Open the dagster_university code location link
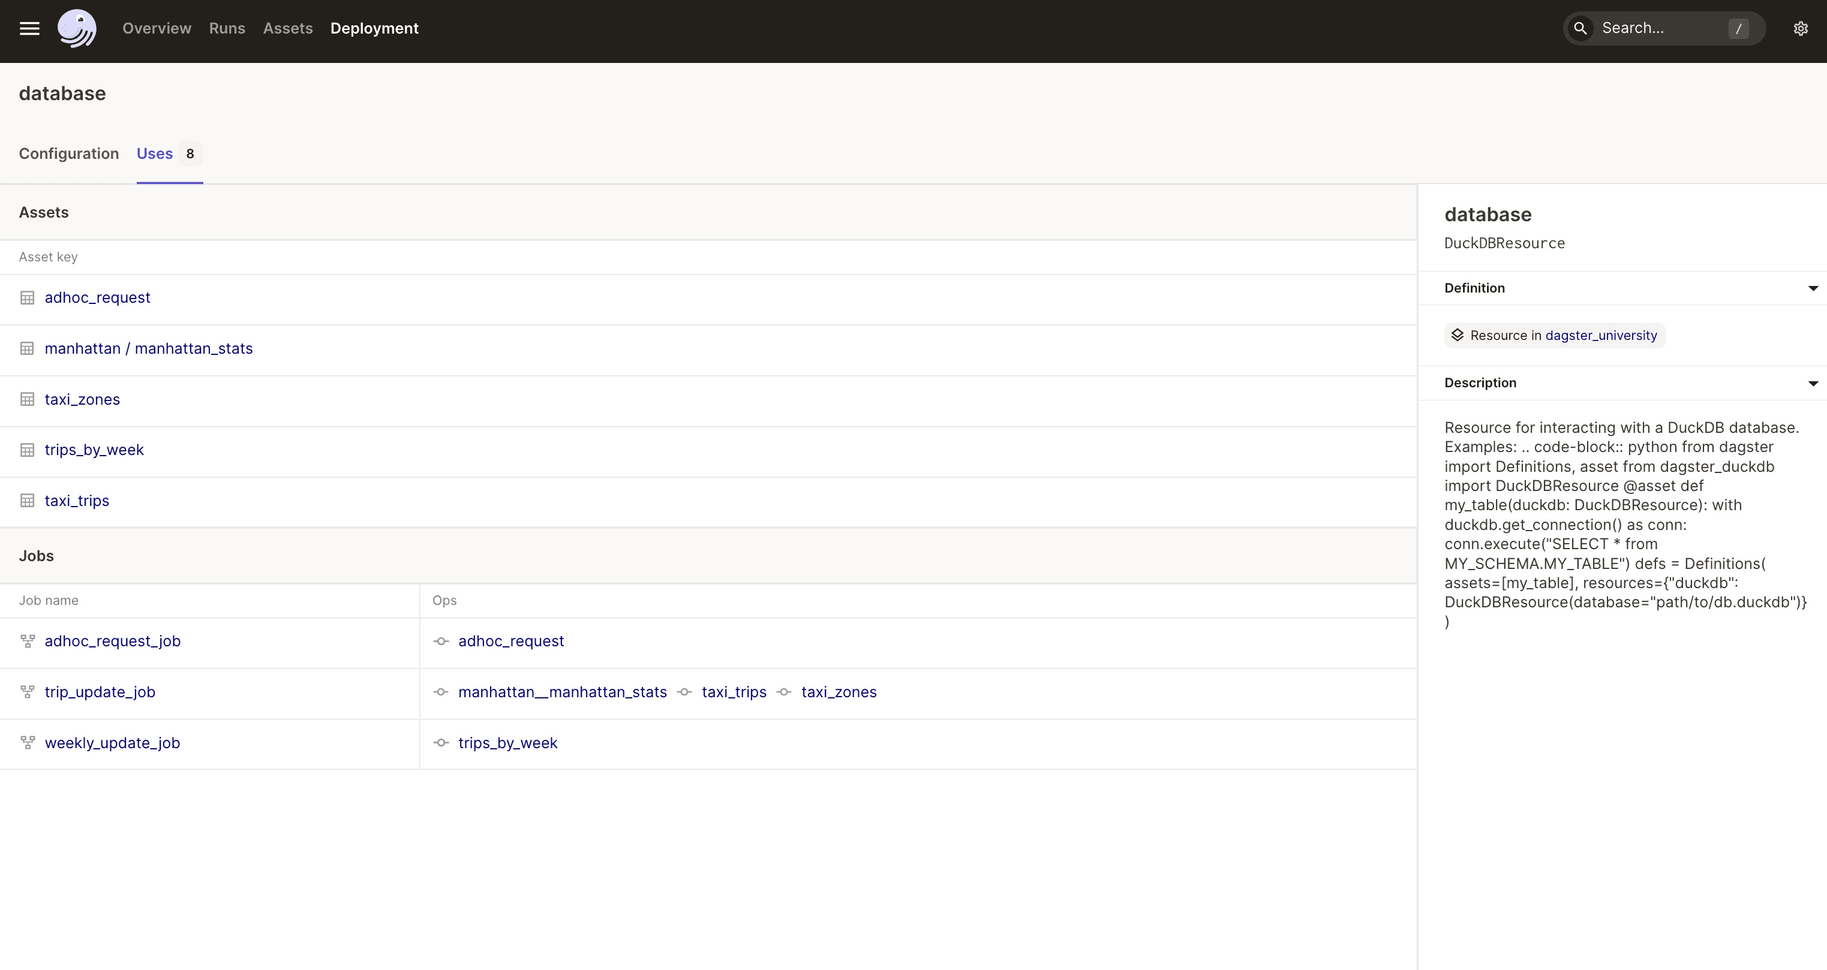This screenshot has width=1827, height=970. click(1601, 335)
